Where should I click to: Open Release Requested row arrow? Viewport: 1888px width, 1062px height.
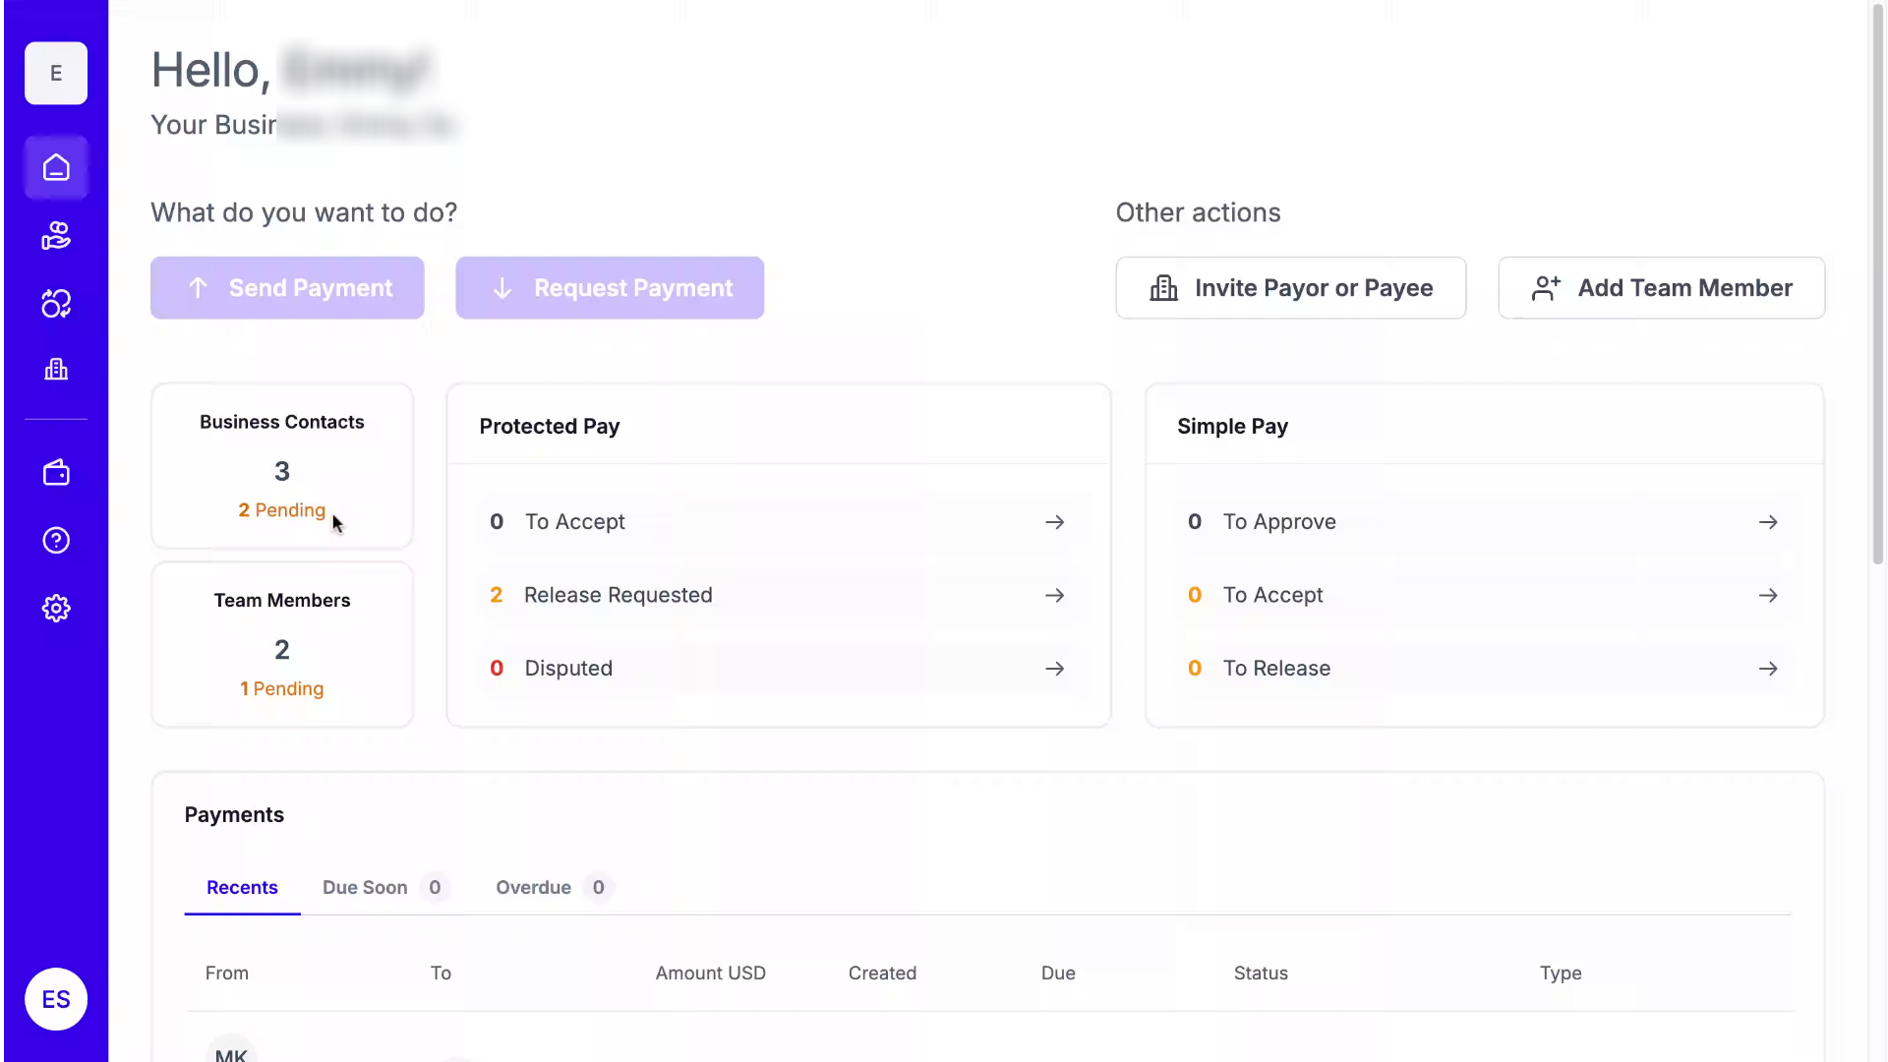click(1054, 595)
